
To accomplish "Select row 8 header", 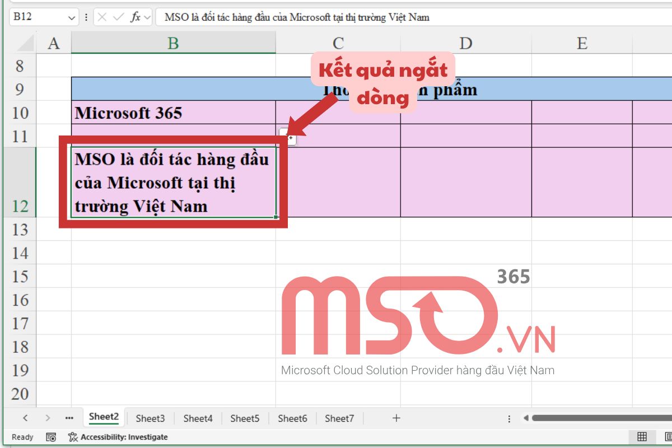I will coord(20,66).
